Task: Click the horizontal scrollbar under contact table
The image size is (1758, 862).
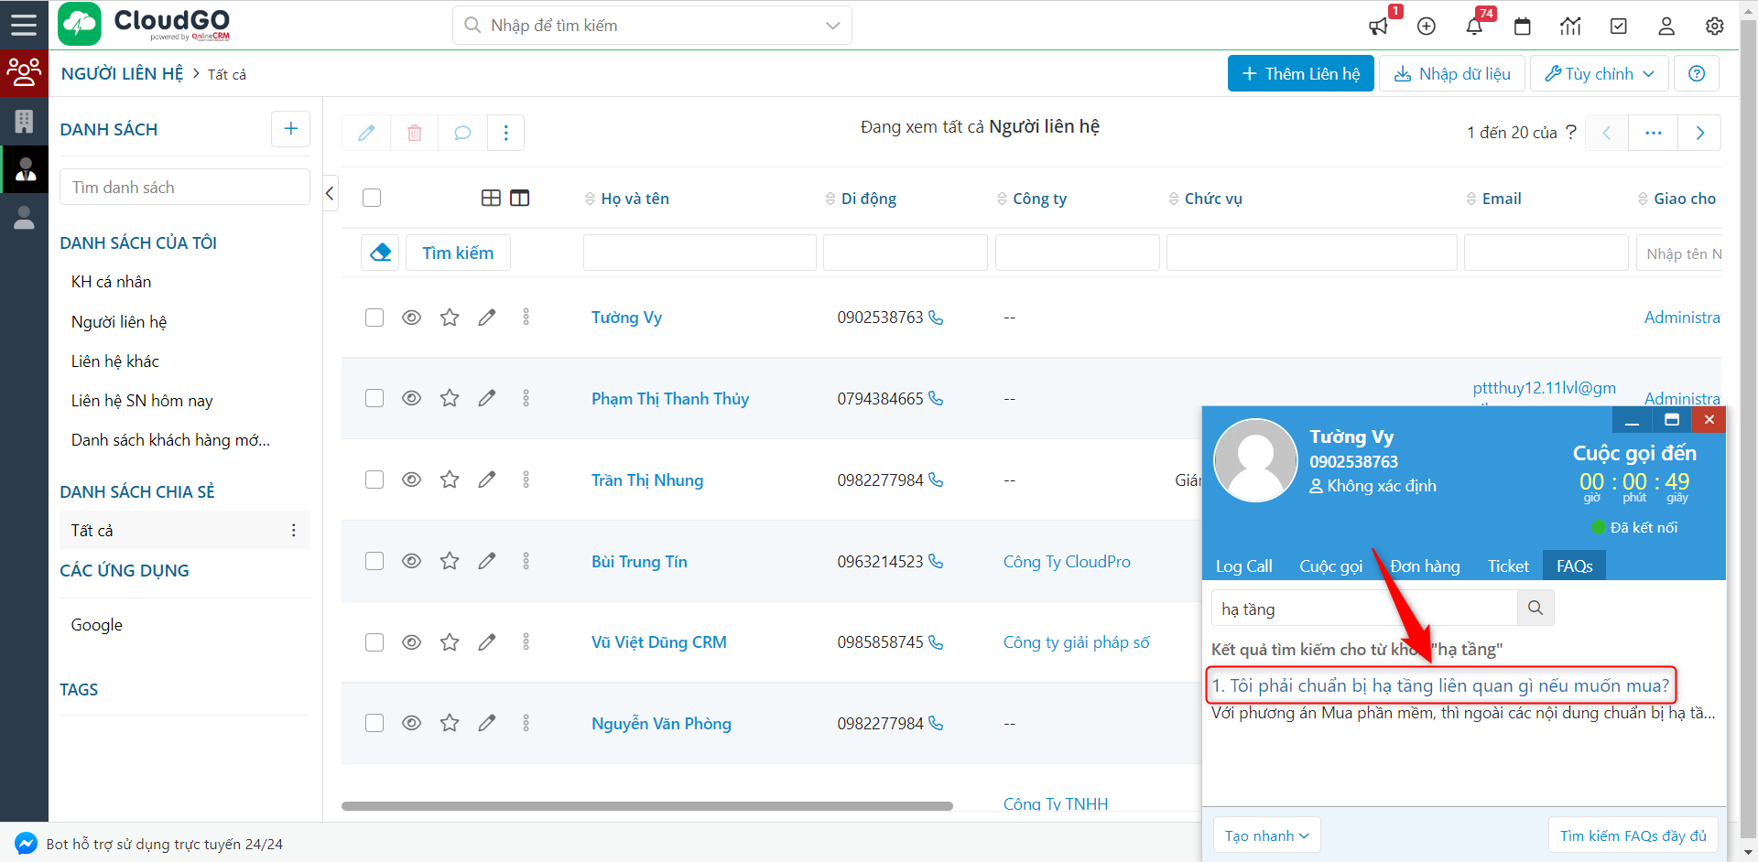Action: (646, 806)
